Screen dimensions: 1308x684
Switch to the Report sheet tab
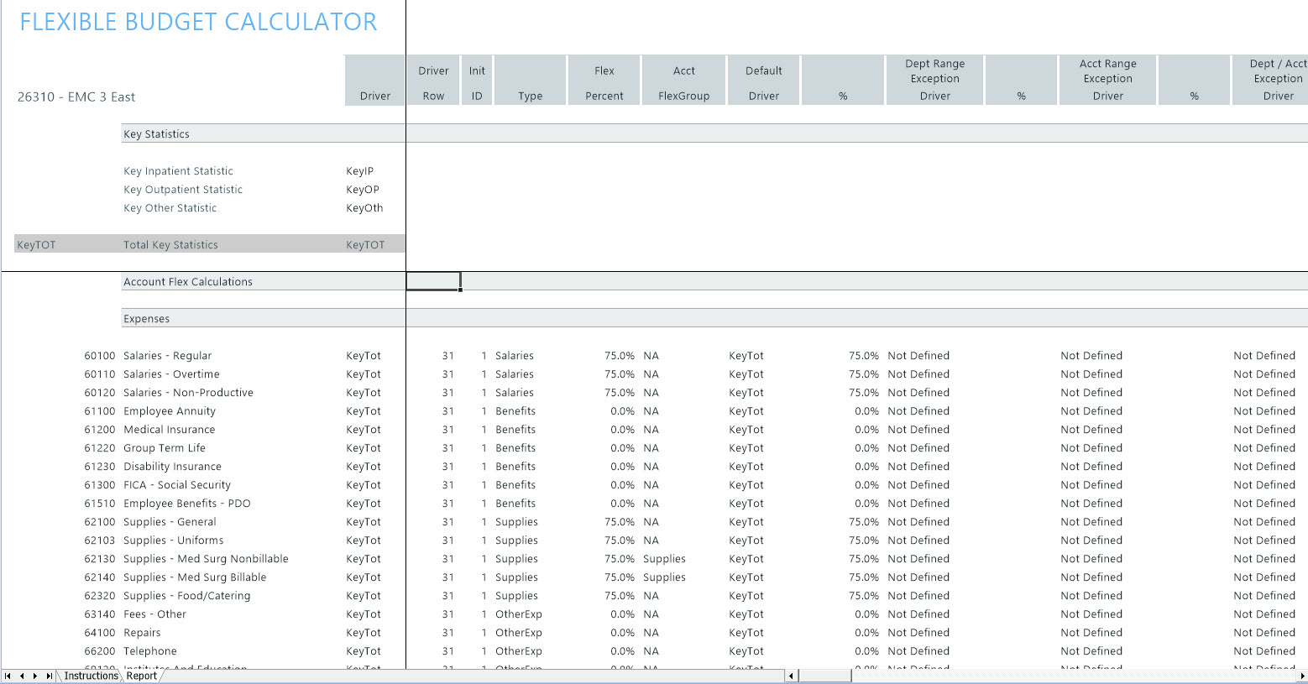pos(142,676)
